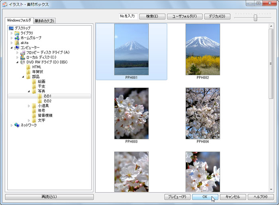The height and width of the screenshot is (205, 279).
Task: Click the thumbnail size slider handle
Action: point(255,18)
